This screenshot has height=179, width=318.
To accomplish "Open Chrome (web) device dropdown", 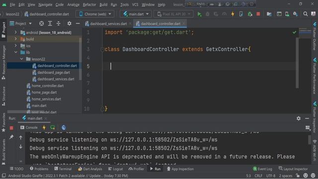I will 95,14.
